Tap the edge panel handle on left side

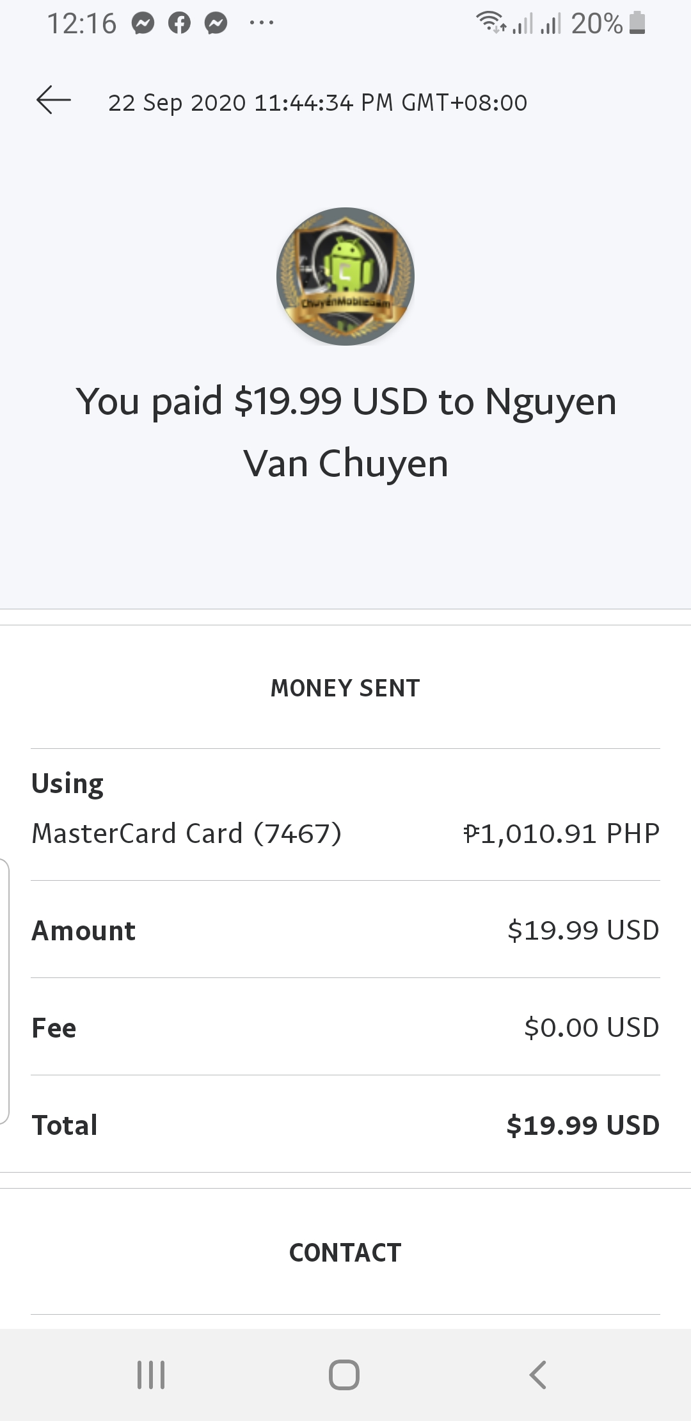click(x=4, y=991)
